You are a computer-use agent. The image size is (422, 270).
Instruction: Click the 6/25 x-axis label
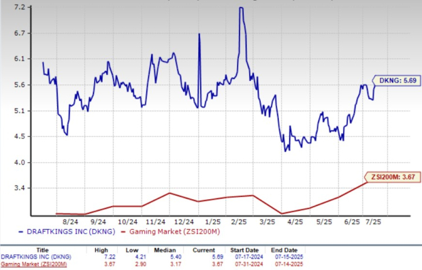(x=352, y=222)
